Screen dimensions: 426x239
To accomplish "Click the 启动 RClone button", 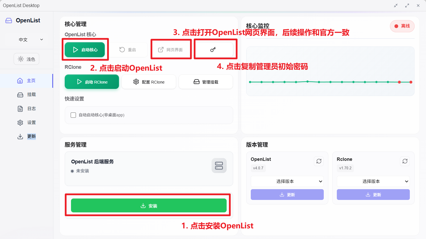I will click(x=92, y=82).
